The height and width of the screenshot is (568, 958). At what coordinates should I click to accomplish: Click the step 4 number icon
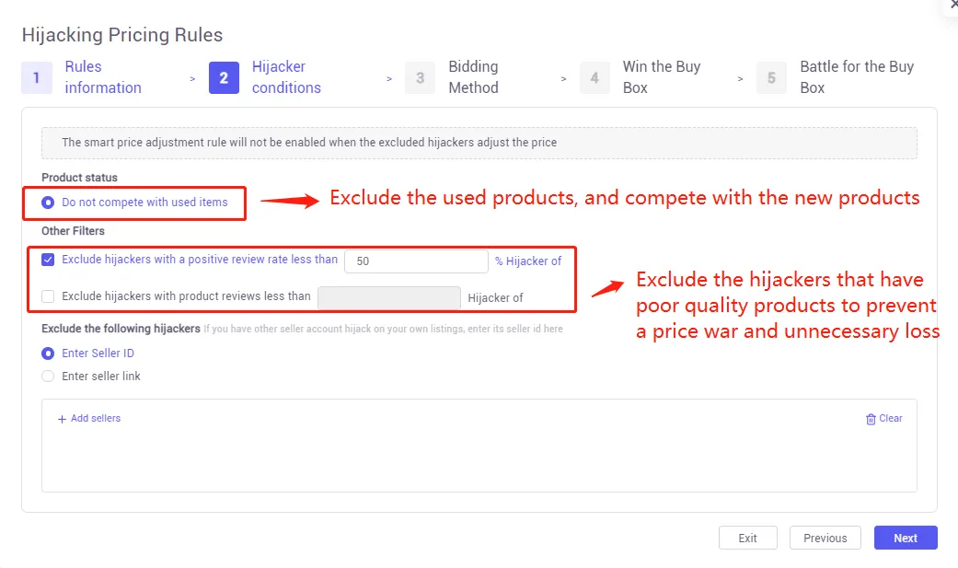pyautogui.click(x=594, y=77)
